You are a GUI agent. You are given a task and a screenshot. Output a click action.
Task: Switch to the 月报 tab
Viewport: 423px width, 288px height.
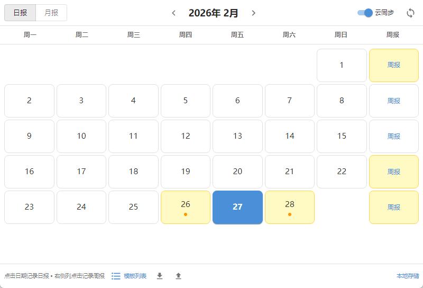coord(51,13)
